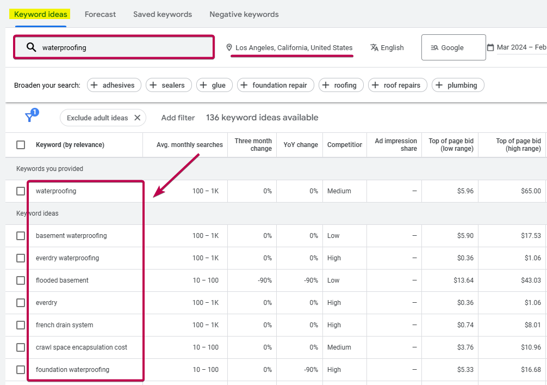547x385 pixels.
Task: Open the English language selector
Action: click(387, 47)
